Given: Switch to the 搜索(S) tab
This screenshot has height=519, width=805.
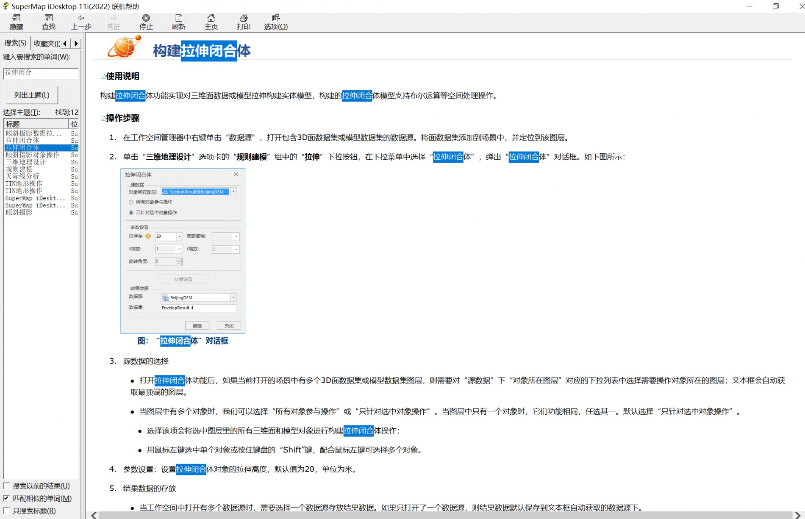Looking at the screenshot, I should (15, 43).
